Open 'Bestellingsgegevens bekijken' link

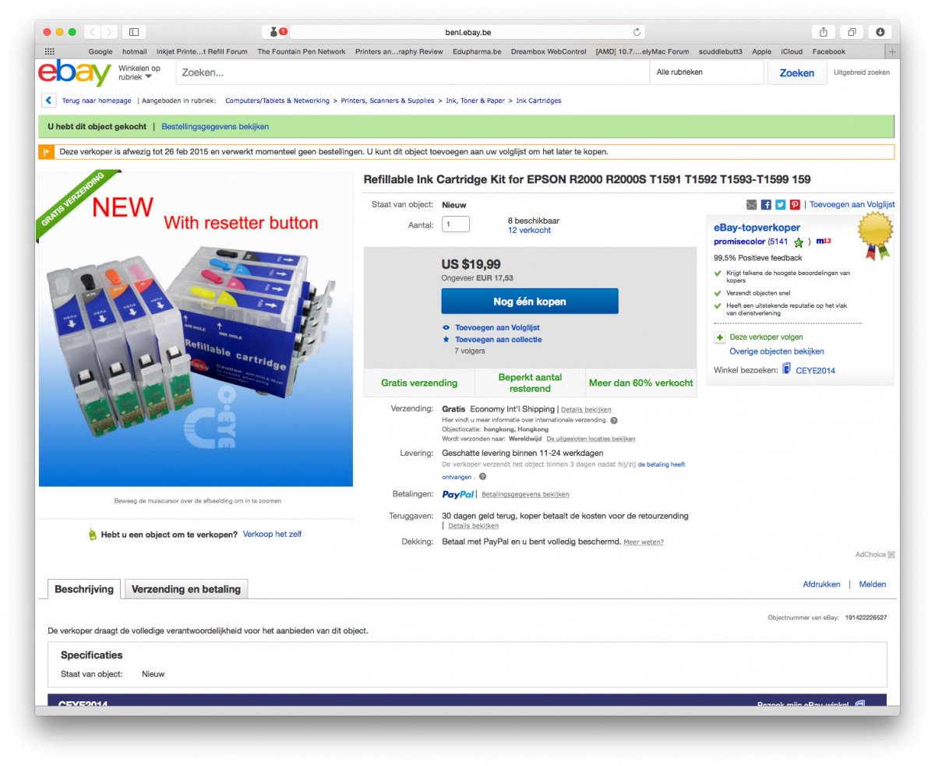point(215,126)
